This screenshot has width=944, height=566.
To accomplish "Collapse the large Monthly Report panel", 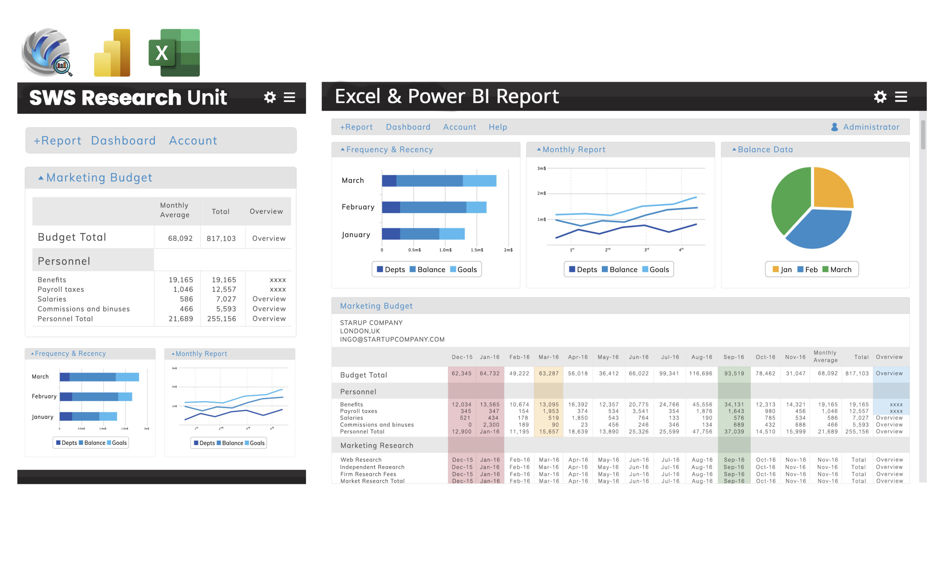I will pyautogui.click(x=539, y=150).
